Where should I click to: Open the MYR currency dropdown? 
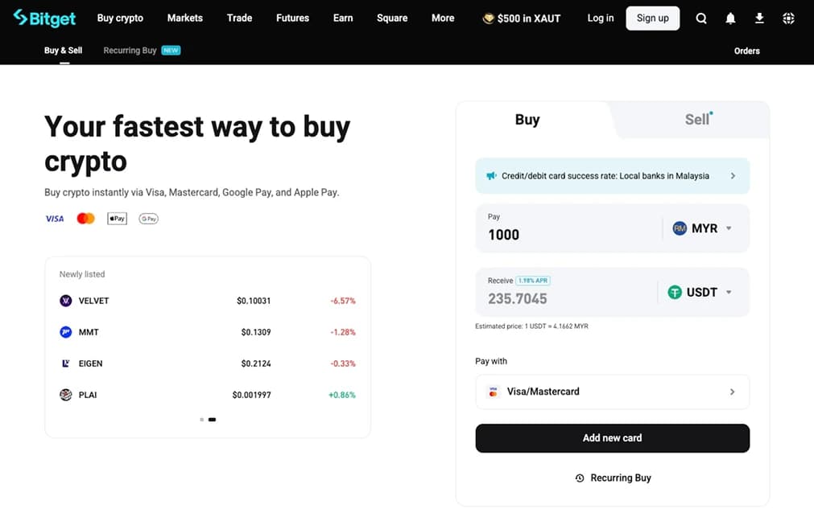[x=703, y=228]
